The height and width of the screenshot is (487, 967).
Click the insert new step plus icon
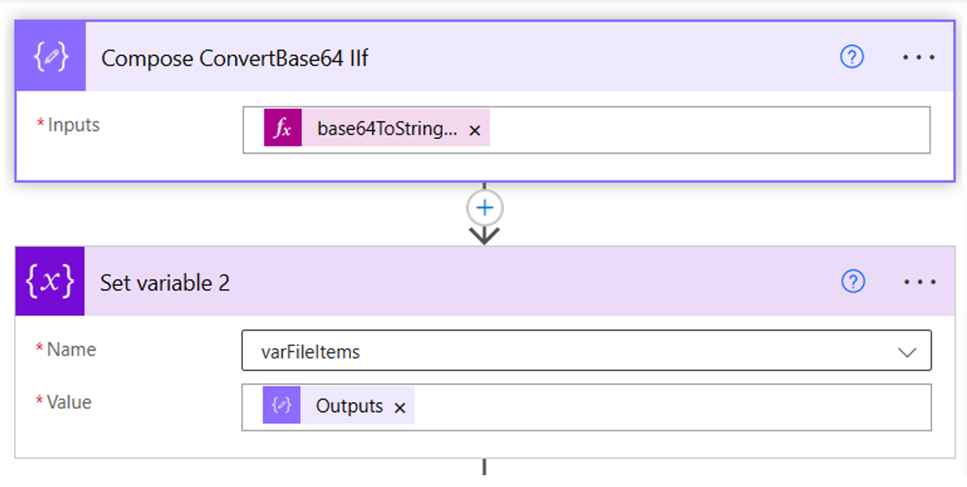tap(483, 207)
